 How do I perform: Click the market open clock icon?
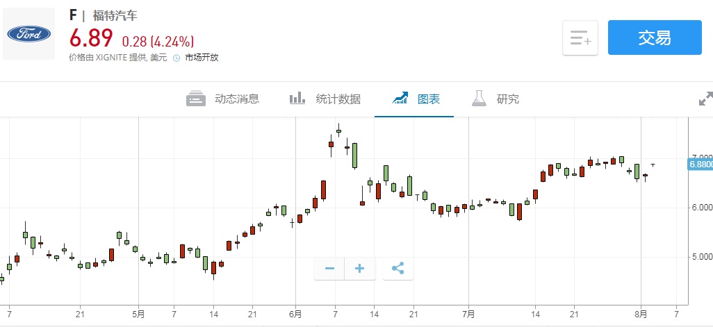click(x=177, y=58)
